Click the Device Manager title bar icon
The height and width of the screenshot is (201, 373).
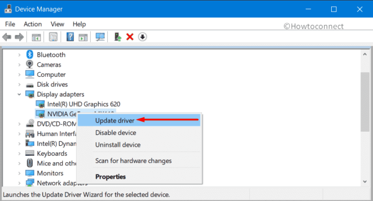coord(8,9)
